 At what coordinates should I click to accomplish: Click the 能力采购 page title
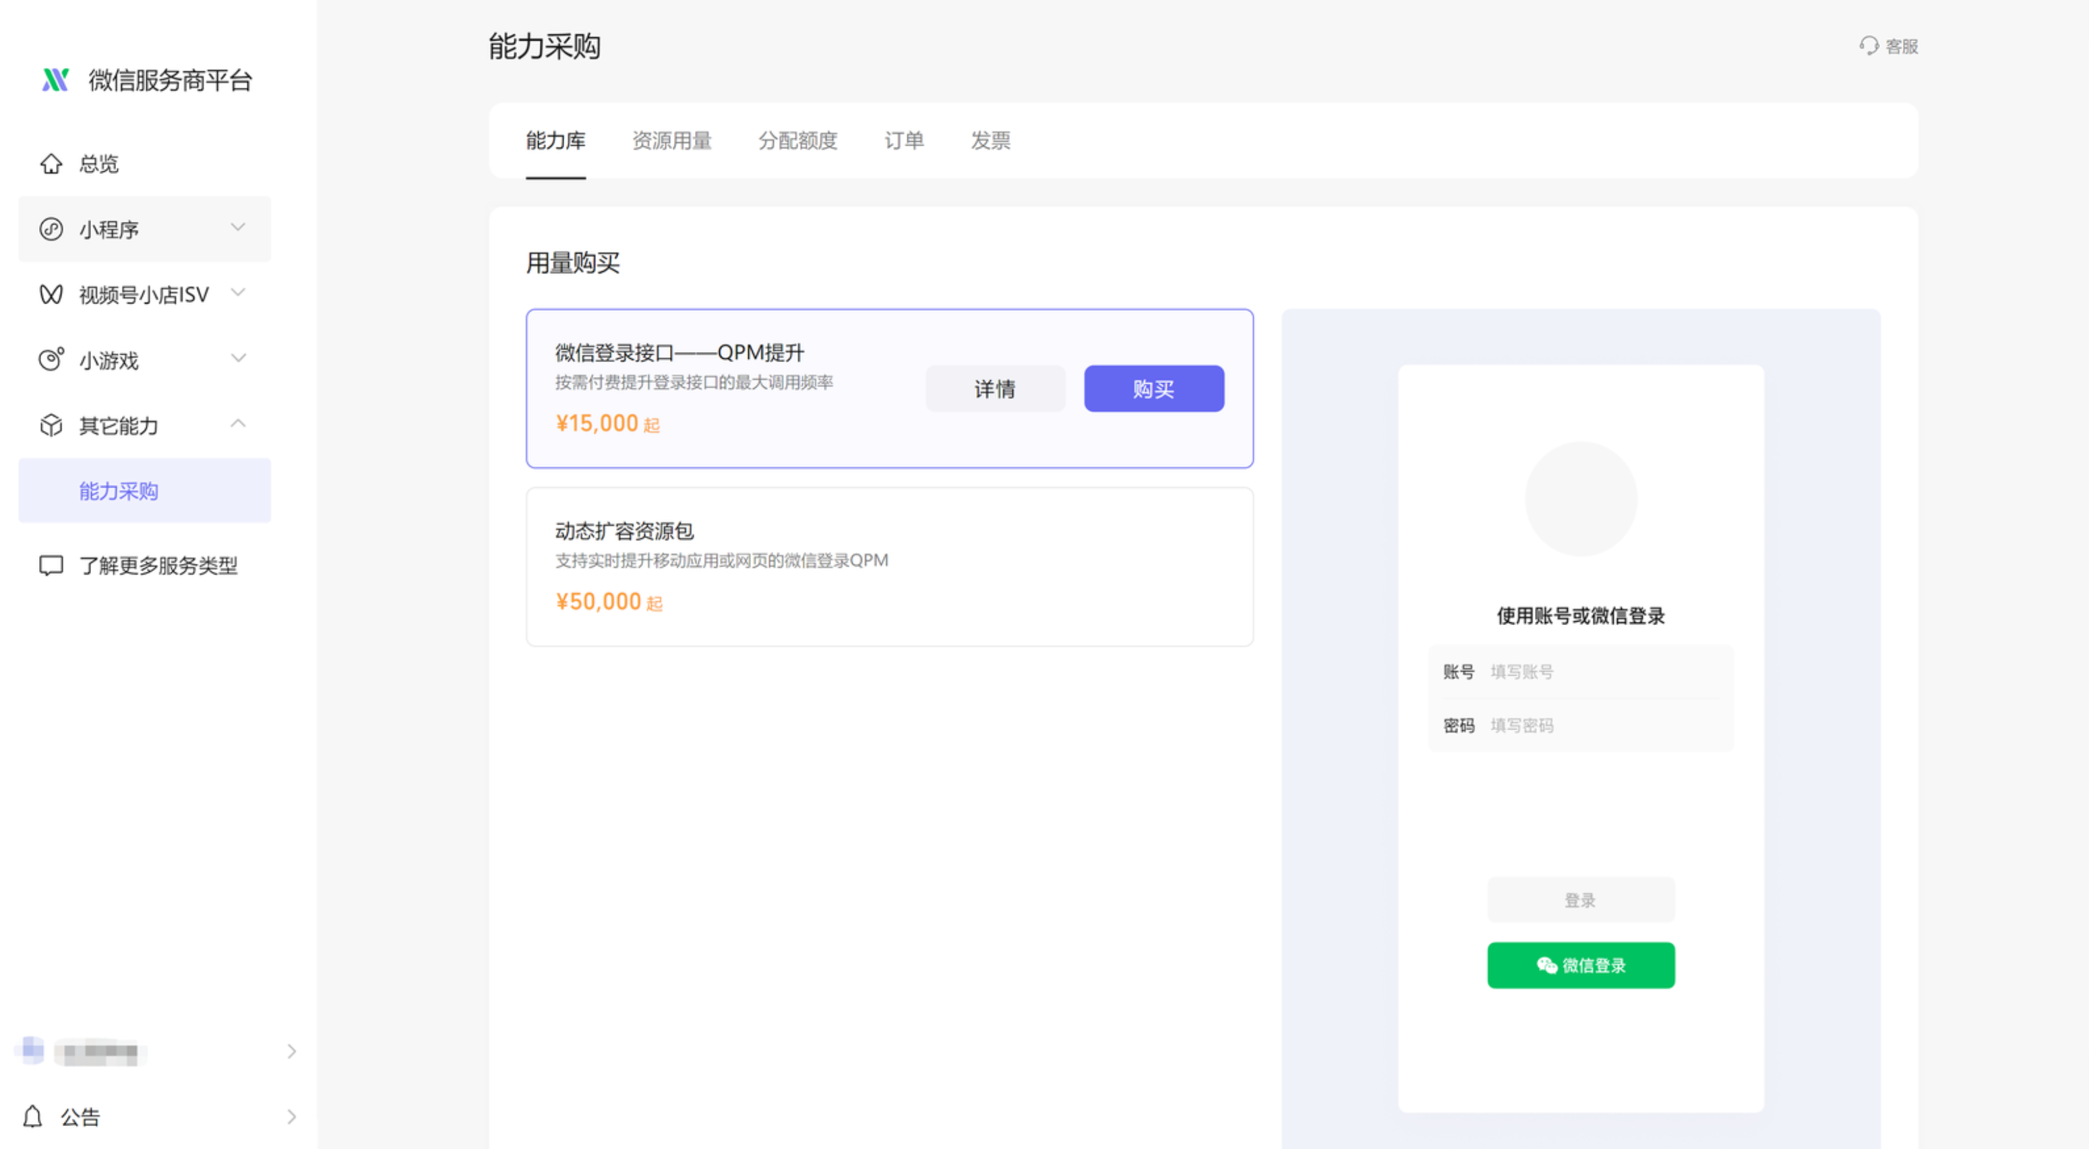(x=544, y=47)
